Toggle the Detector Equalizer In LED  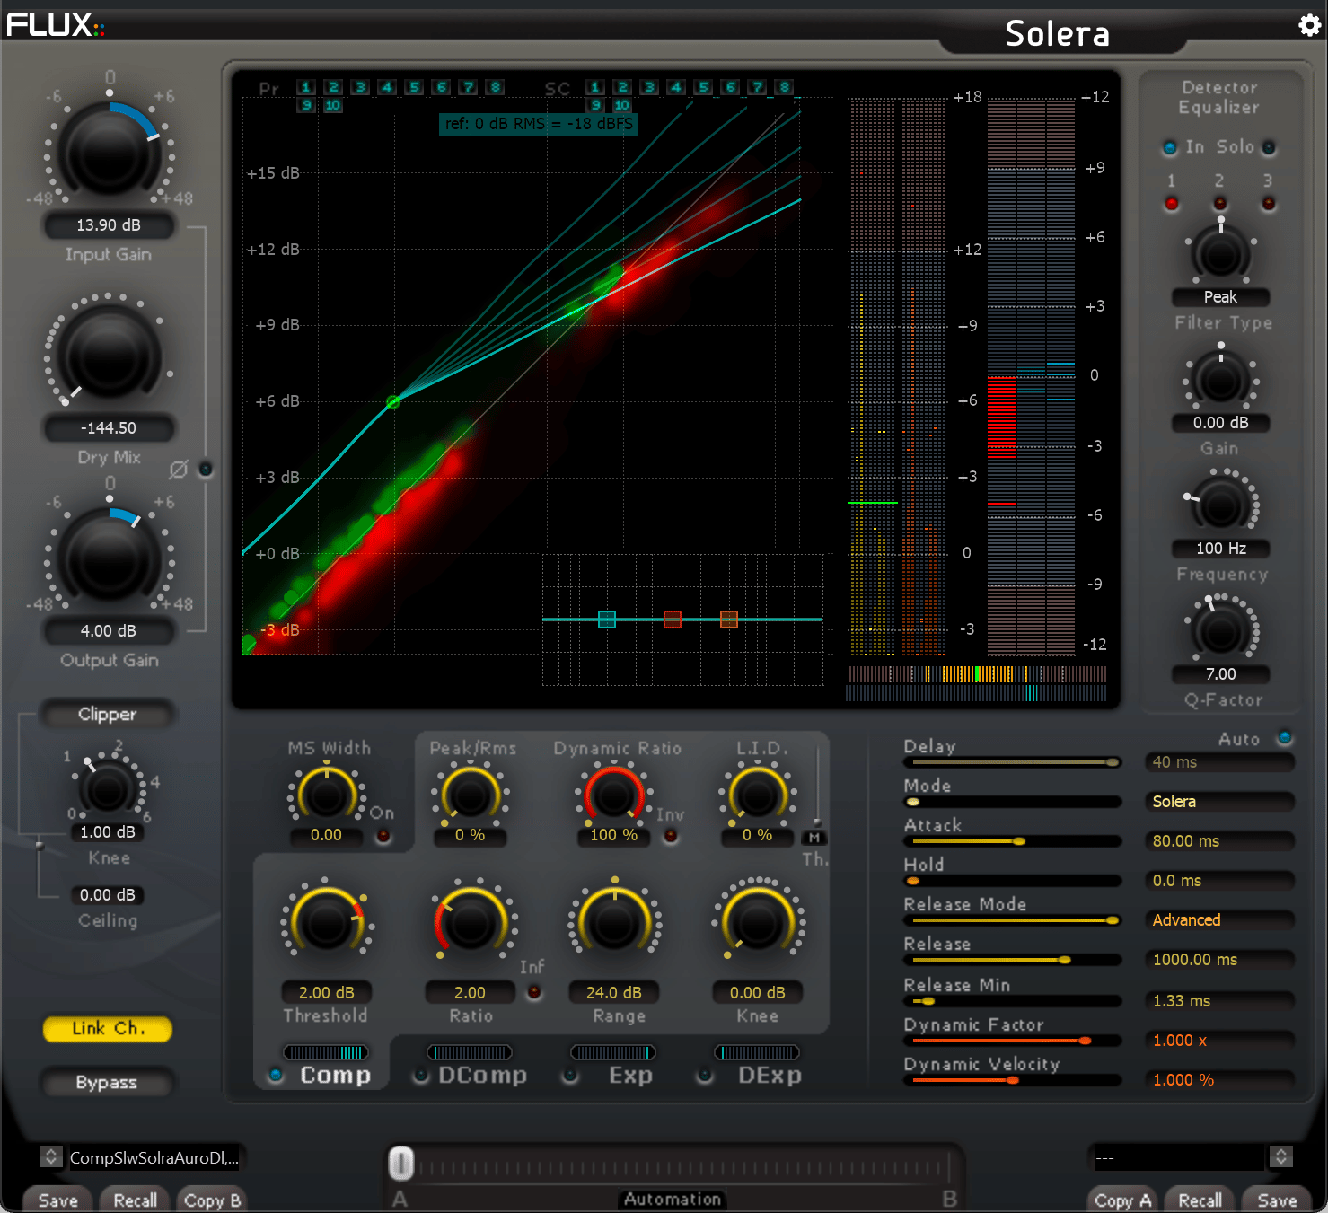tap(1170, 147)
